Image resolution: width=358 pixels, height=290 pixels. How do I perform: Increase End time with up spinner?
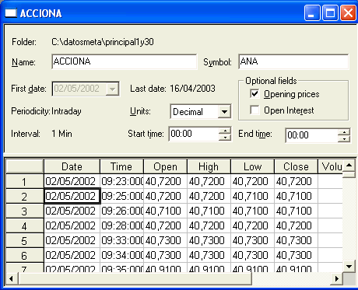344,132
